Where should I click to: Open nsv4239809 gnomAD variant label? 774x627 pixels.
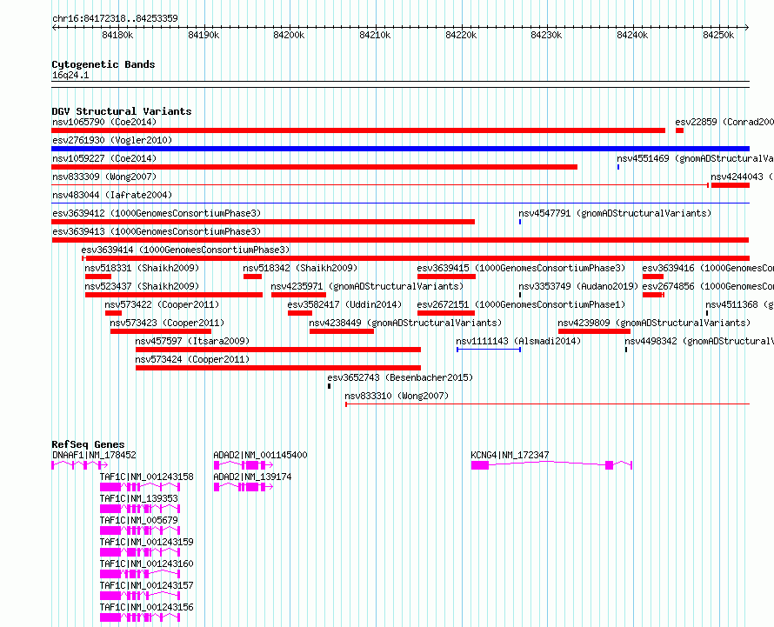[654, 323]
